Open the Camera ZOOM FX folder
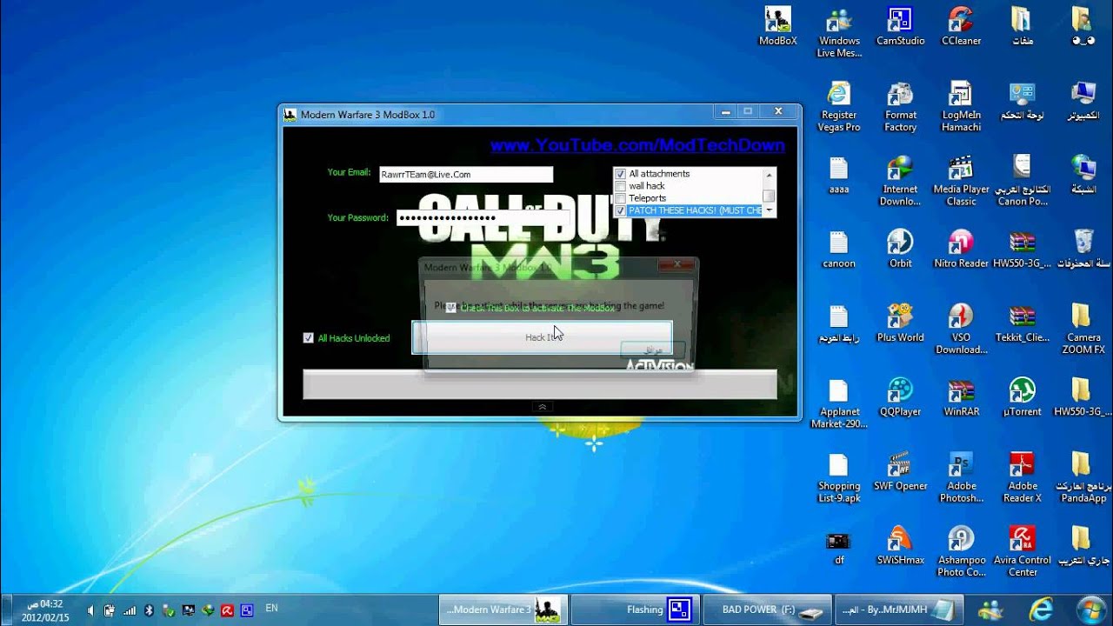The width and height of the screenshot is (1113, 626). [x=1083, y=330]
